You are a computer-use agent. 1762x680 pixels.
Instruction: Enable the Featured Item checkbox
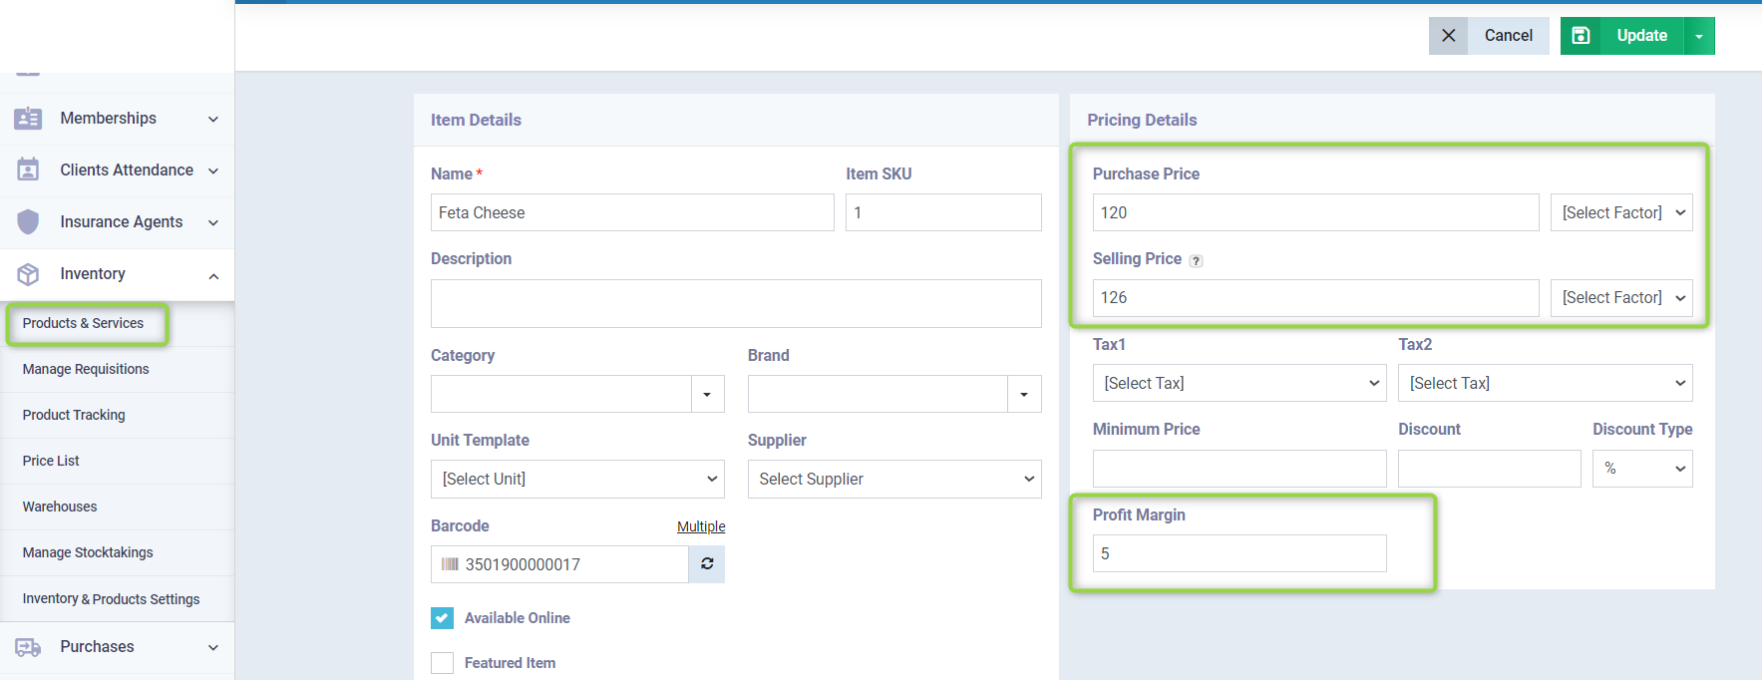tap(442, 663)
